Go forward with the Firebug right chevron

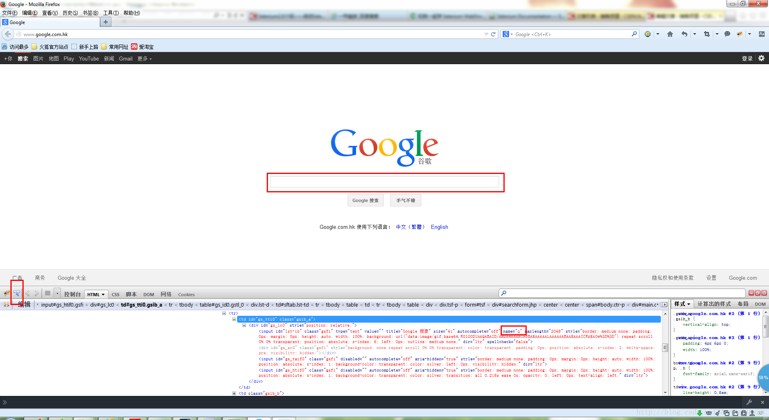[36, 294]
